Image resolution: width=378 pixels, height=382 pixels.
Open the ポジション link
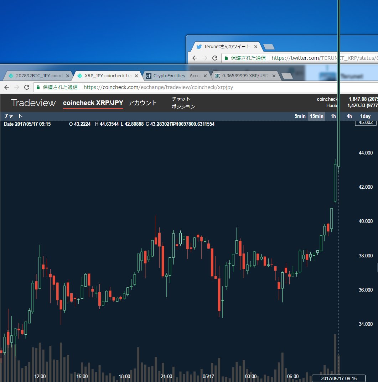pos(183,106)
